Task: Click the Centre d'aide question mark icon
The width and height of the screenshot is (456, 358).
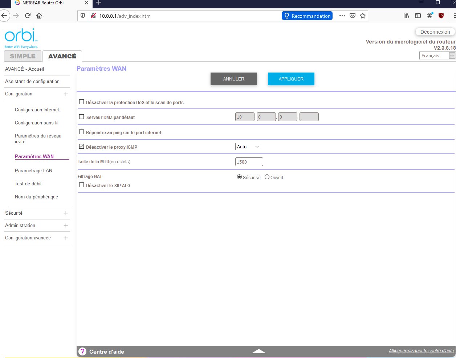Action: (82, 351)
